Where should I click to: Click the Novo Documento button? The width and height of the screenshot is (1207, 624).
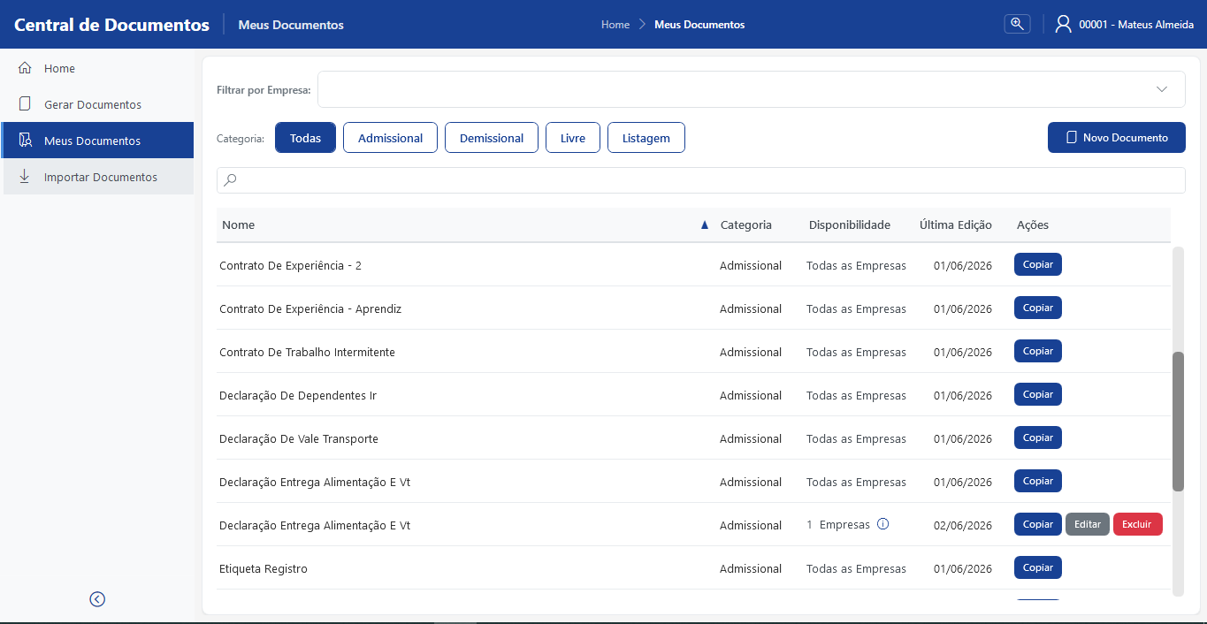(x=1116, y=138)
